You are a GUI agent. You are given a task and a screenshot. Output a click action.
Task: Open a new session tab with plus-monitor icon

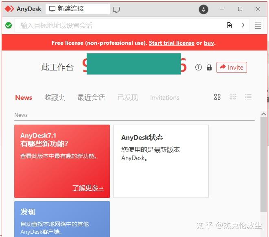tap(116, 10)
